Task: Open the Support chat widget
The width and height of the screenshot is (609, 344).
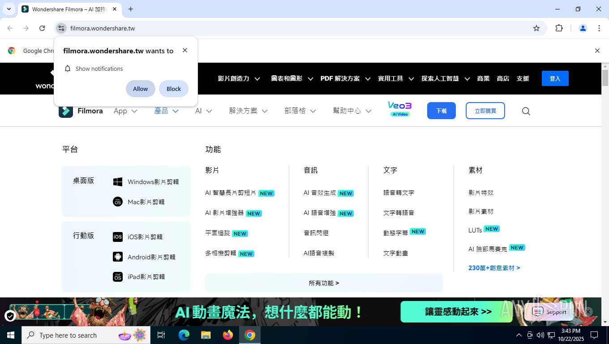Action: pos(551,312)
